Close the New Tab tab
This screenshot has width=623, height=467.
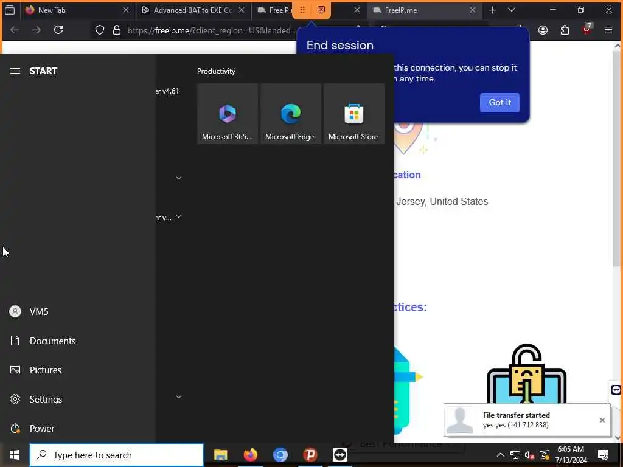[x=126, y=10]
